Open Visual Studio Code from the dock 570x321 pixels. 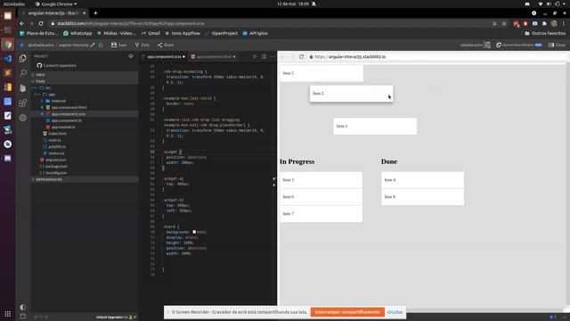[8, 59]
